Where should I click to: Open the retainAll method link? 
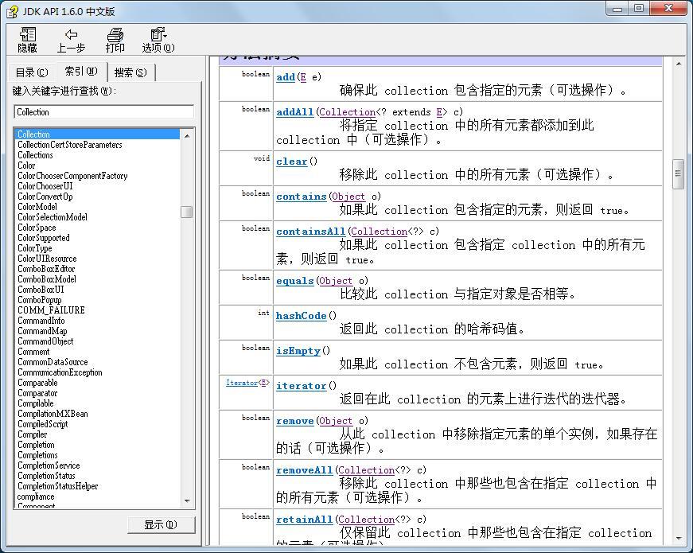305,520
